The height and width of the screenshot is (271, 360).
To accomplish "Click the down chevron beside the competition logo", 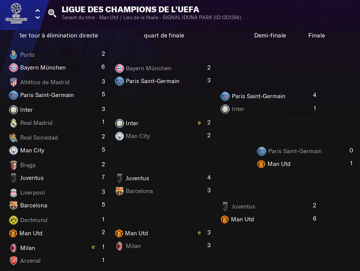I will (38, 18).
